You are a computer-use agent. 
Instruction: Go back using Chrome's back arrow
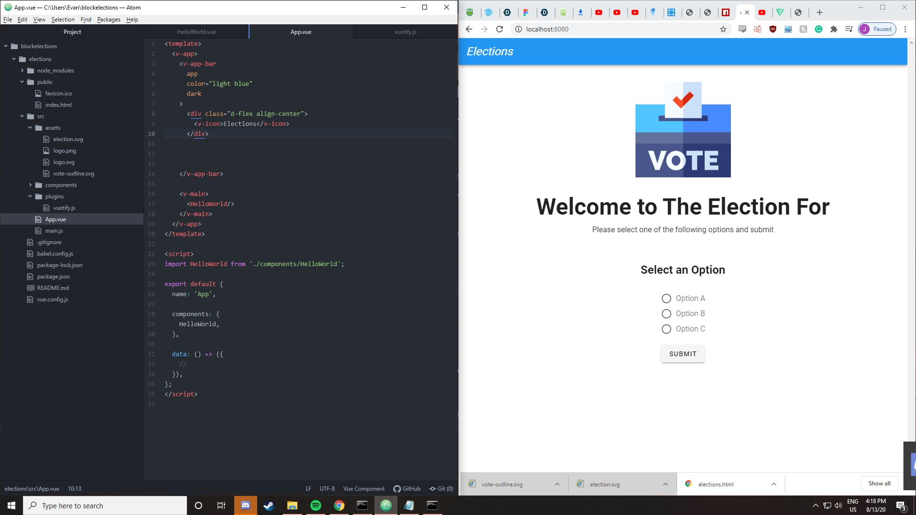tap(469, 29)
